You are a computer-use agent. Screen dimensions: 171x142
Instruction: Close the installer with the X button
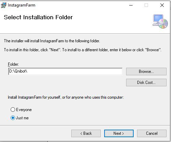(162, 5)
